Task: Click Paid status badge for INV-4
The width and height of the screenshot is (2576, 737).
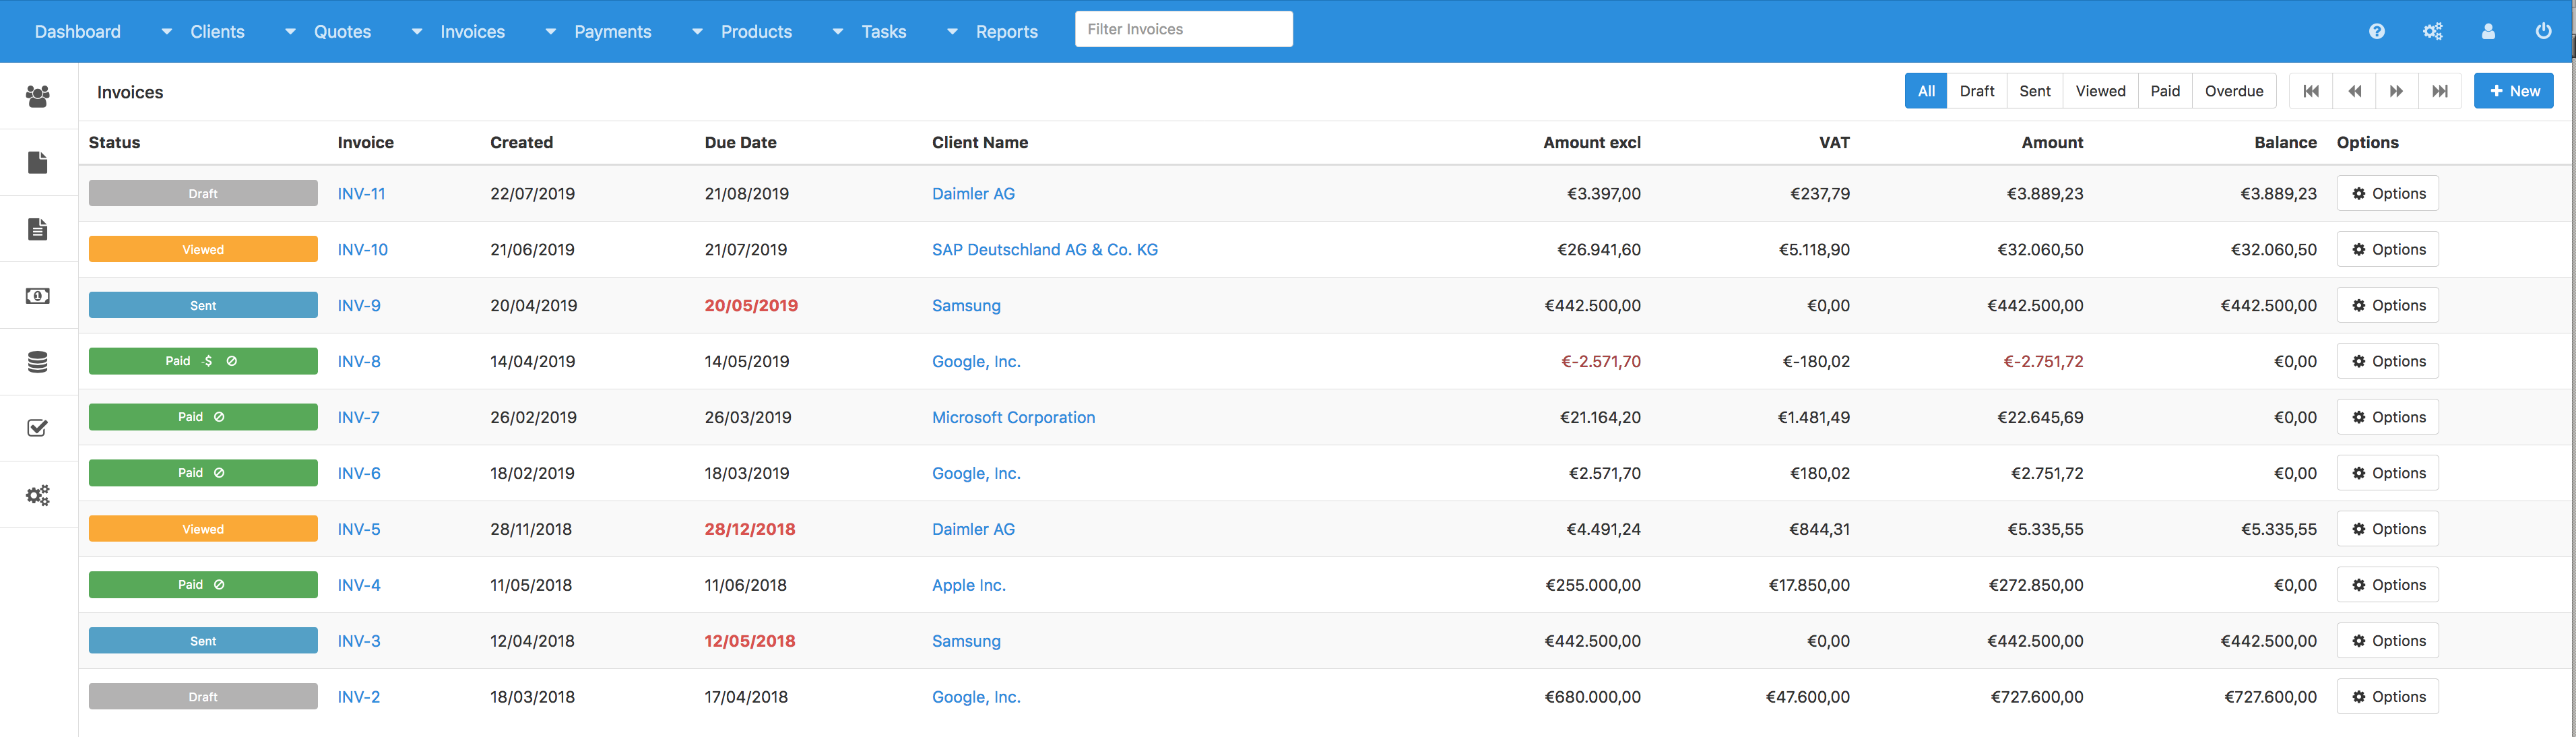Action: point(203,585)
